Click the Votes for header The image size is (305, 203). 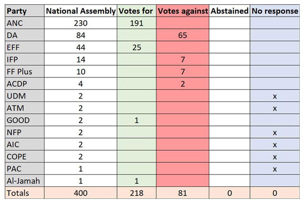(136, 11)
